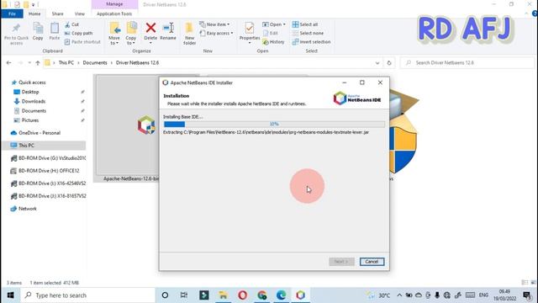Switch to the Home tab
538x303 pixels.
coord(34,13)
